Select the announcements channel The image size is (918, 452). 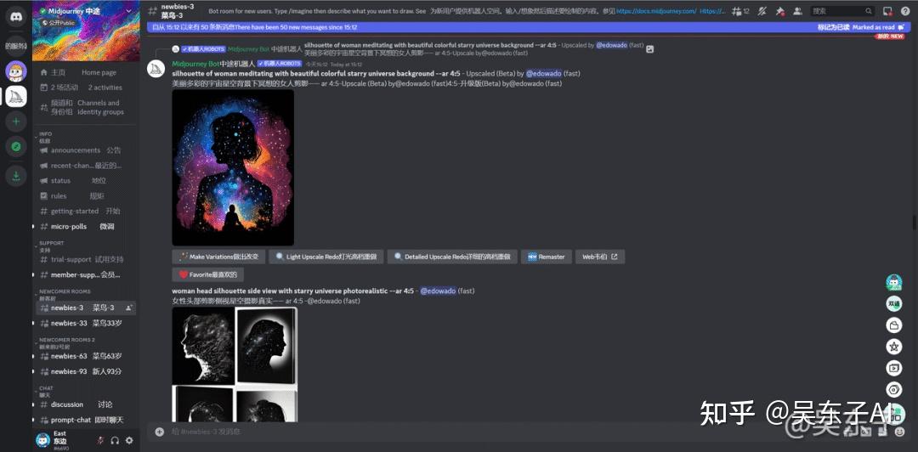pyautogui.click(x=86, y=150)
